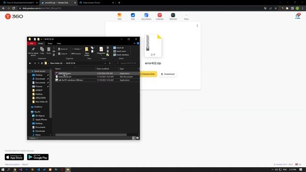Go up one folder level in Explorer
Viewport: 306px width, 172px height.
point(42,63)
